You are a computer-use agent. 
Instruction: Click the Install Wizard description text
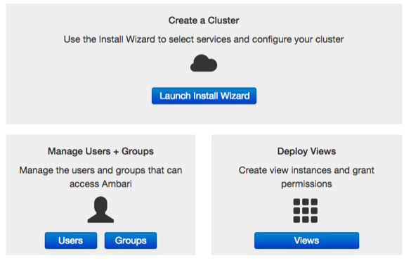pyautogui.click(x=204, y=39)
